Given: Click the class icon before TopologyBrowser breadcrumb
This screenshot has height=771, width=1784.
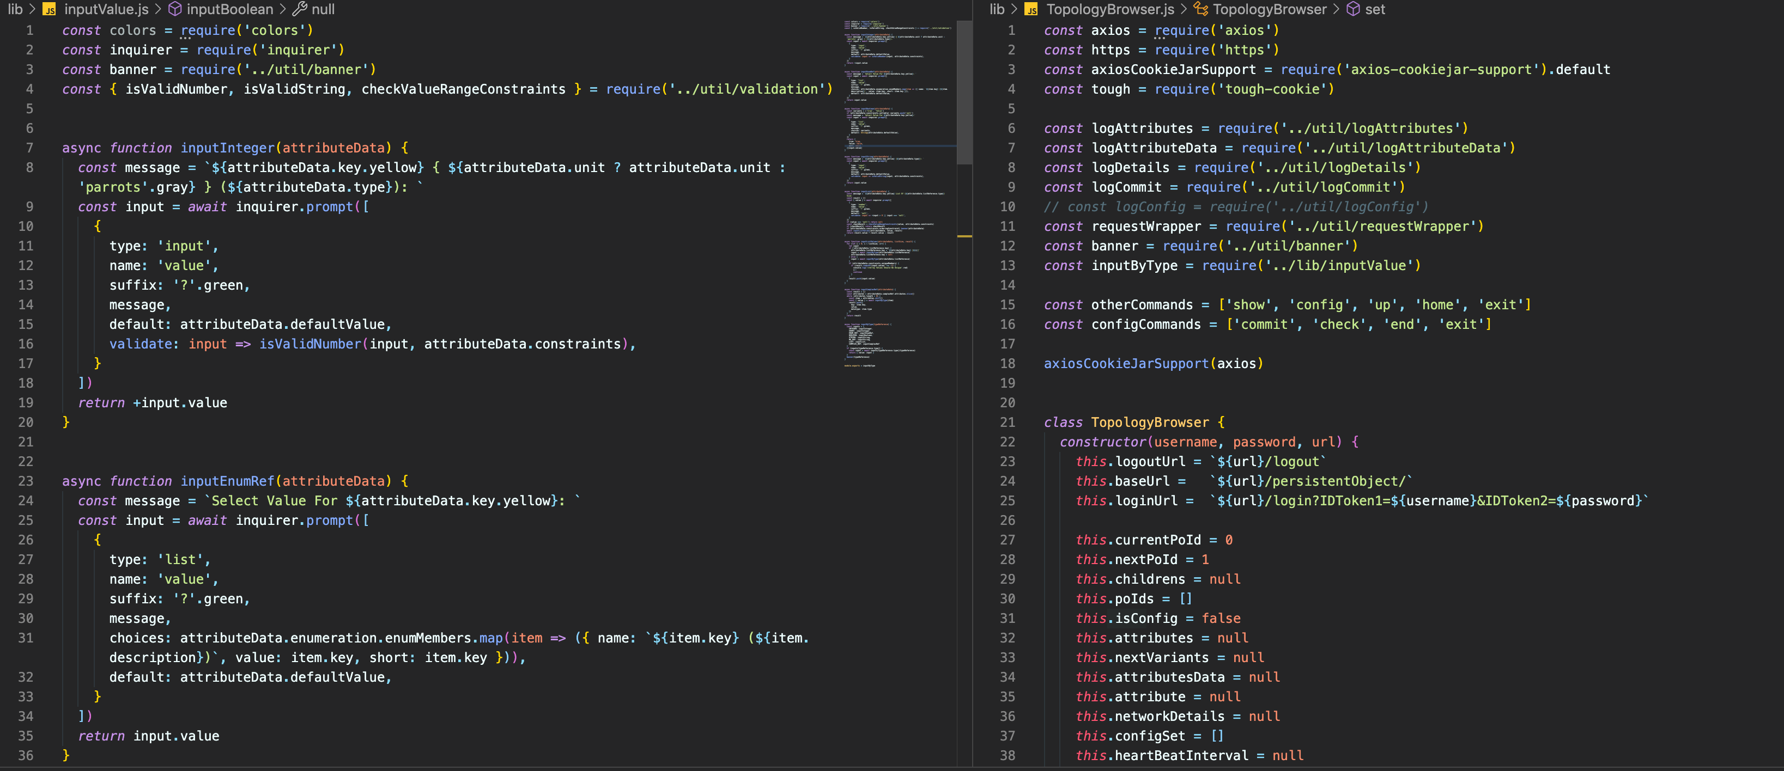Looking at the screenshot, I should pyautogui.click(x=1201, y=10).
